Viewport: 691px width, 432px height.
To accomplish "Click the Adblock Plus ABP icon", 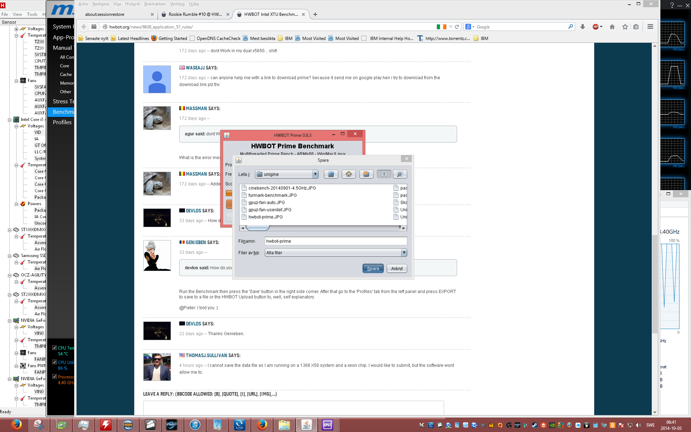I will [596, 27].
